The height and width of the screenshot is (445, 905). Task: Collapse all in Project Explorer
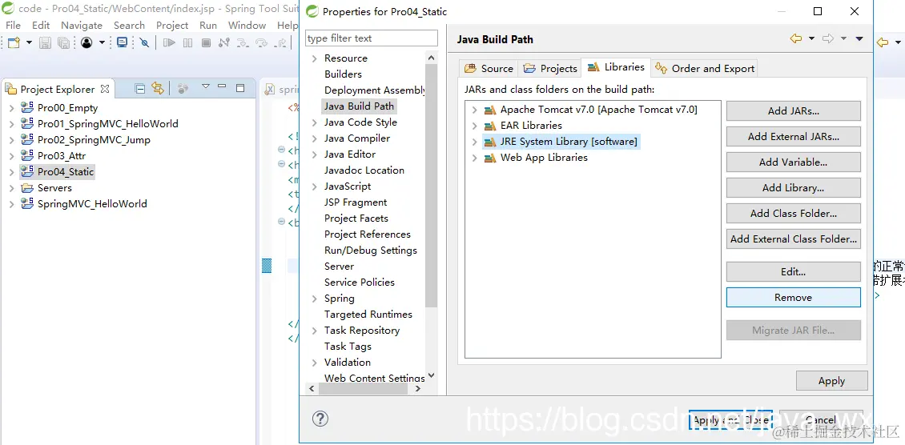point(139,88)
